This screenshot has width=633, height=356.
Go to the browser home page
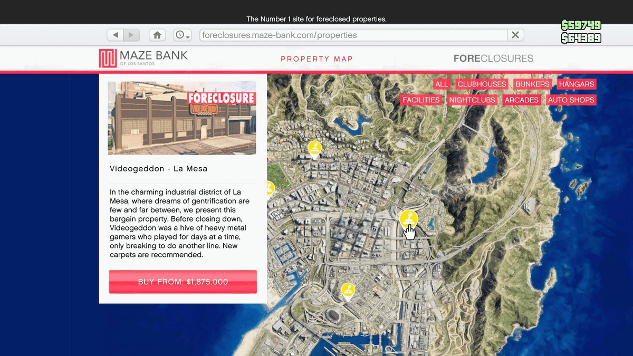(157, 35)
